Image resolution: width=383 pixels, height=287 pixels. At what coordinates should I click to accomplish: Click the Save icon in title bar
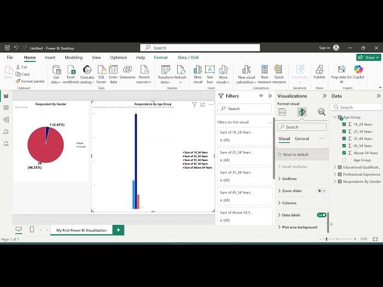click(x=7, y=48)
